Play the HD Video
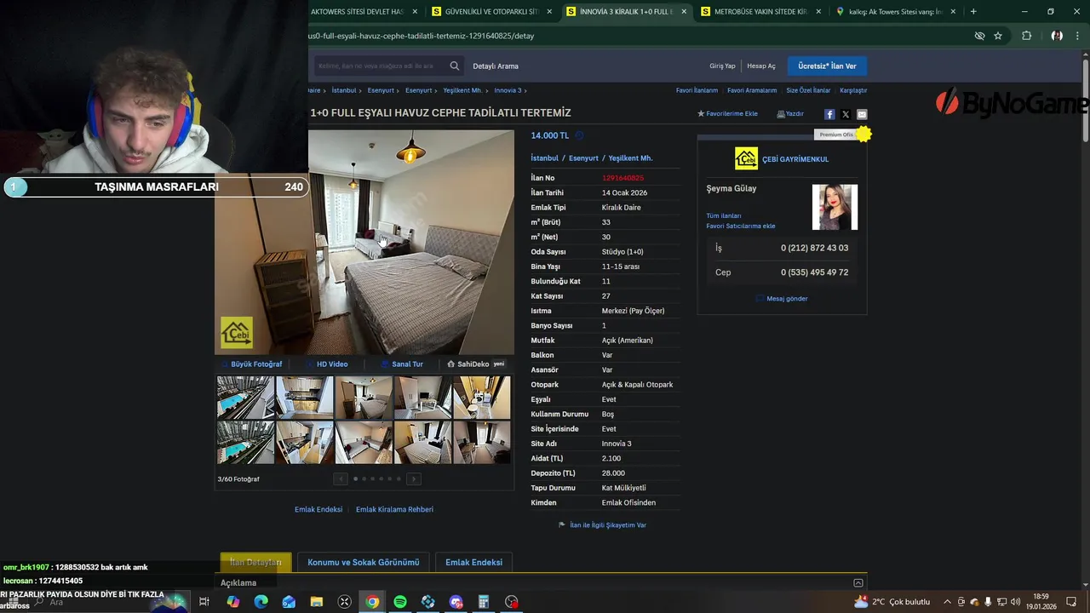 coord(327,364)
